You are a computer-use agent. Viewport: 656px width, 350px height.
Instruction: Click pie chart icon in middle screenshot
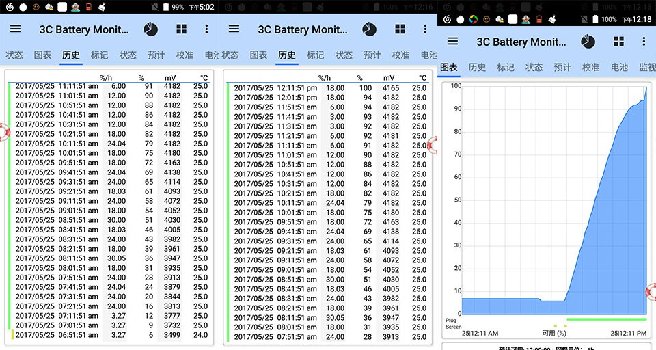tap(369, 29)
